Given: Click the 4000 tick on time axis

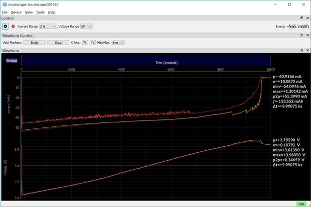Looking at the screenshot, I should (x=121, y=70).
